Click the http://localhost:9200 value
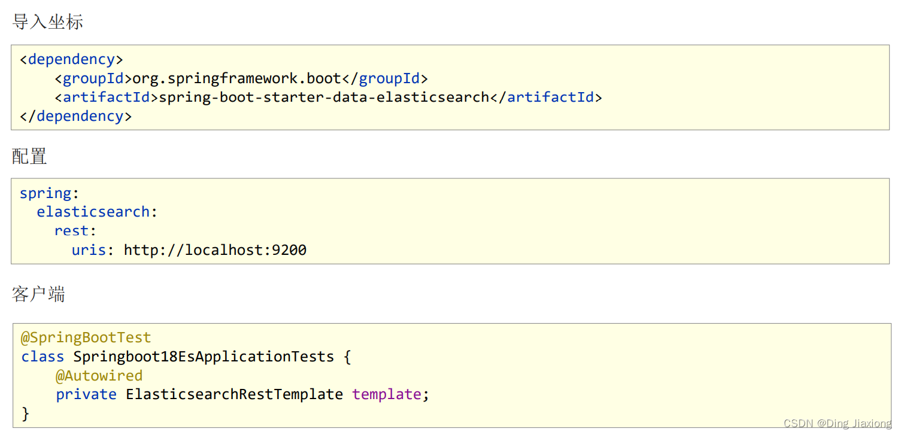901x435 pixels. [216, 250]
